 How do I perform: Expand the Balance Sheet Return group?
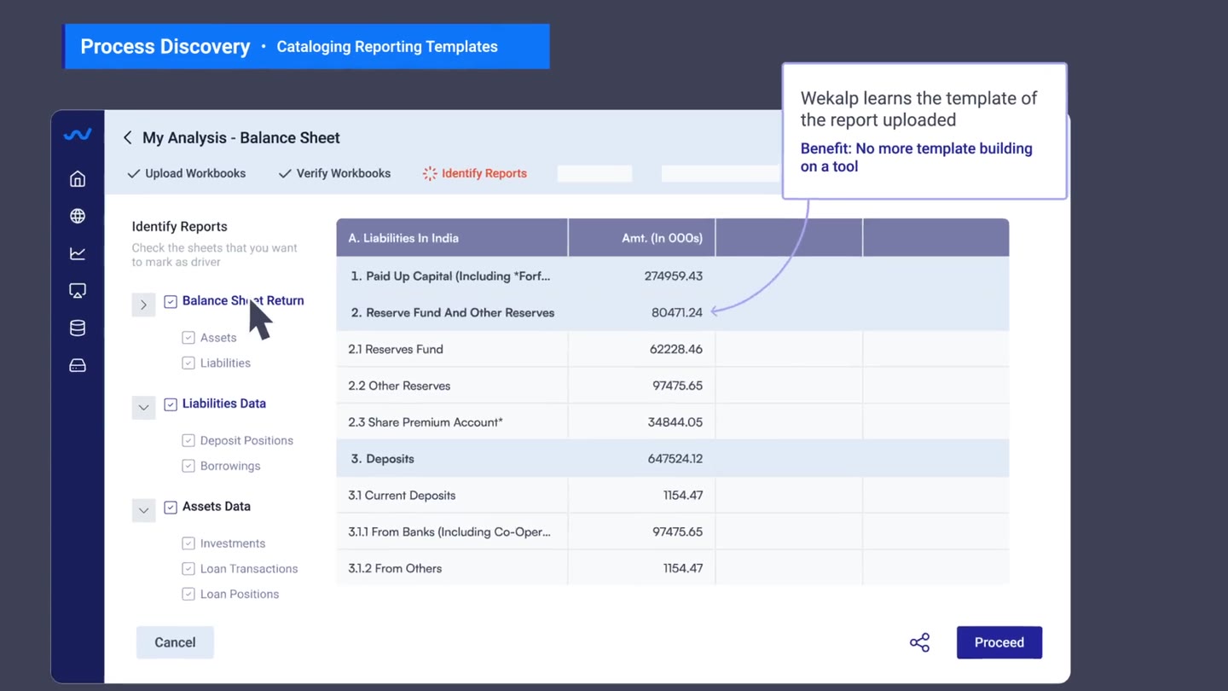click(x=143, y=305)
